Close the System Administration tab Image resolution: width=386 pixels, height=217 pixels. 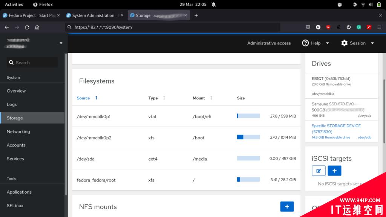(x=122, y=15)
